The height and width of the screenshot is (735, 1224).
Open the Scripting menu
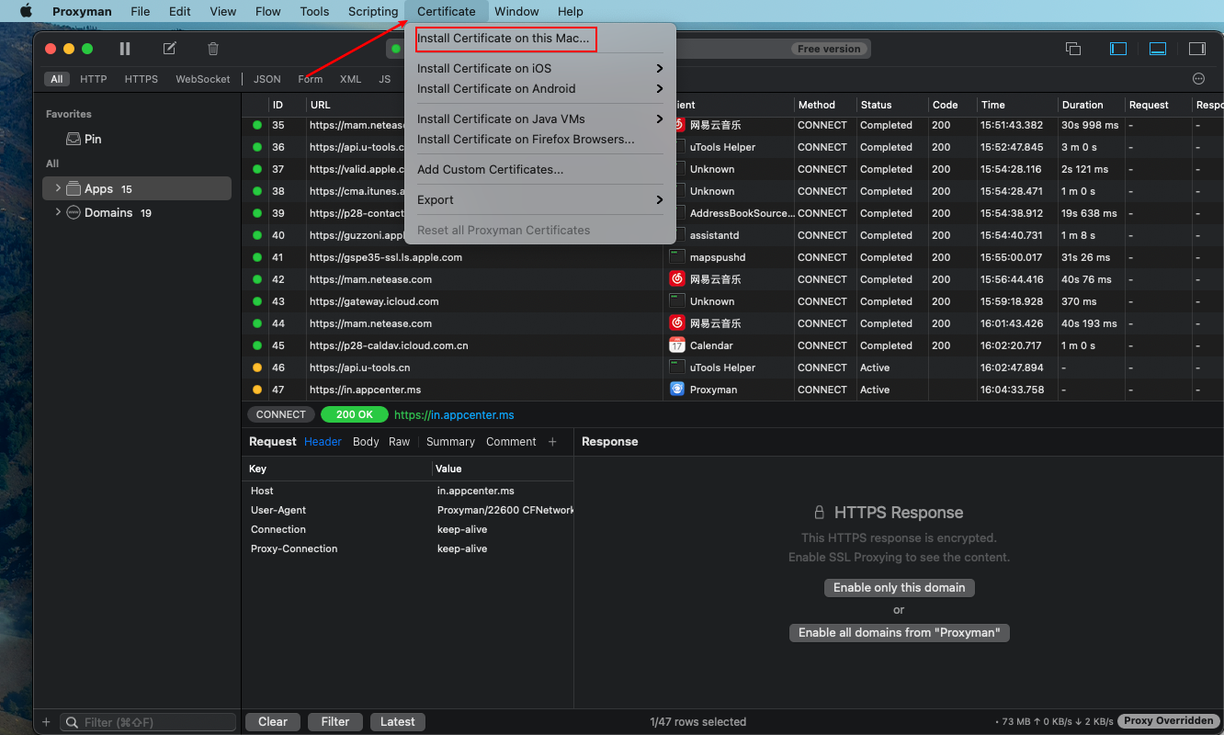[x=373, y=11]
